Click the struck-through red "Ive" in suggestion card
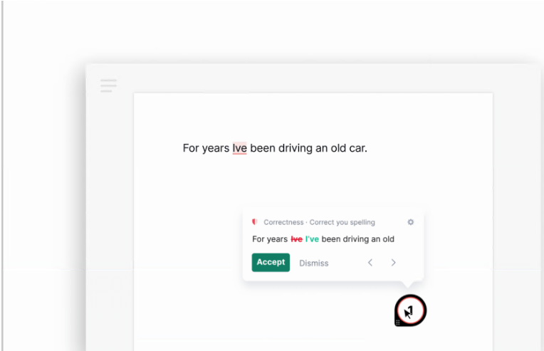The image size is (544, 351). [x=296, y=239]
